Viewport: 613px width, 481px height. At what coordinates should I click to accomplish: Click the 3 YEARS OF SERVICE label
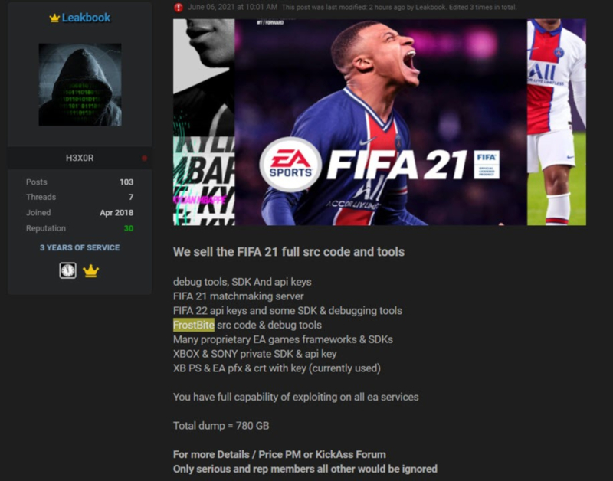click(80, 247)
